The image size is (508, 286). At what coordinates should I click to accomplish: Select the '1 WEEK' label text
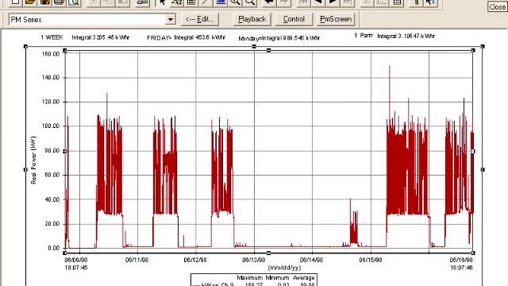[52, 37]
